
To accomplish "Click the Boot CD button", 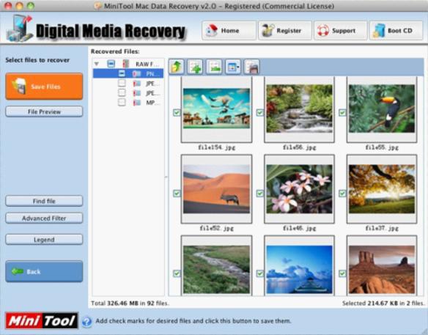I will (396, 31).
